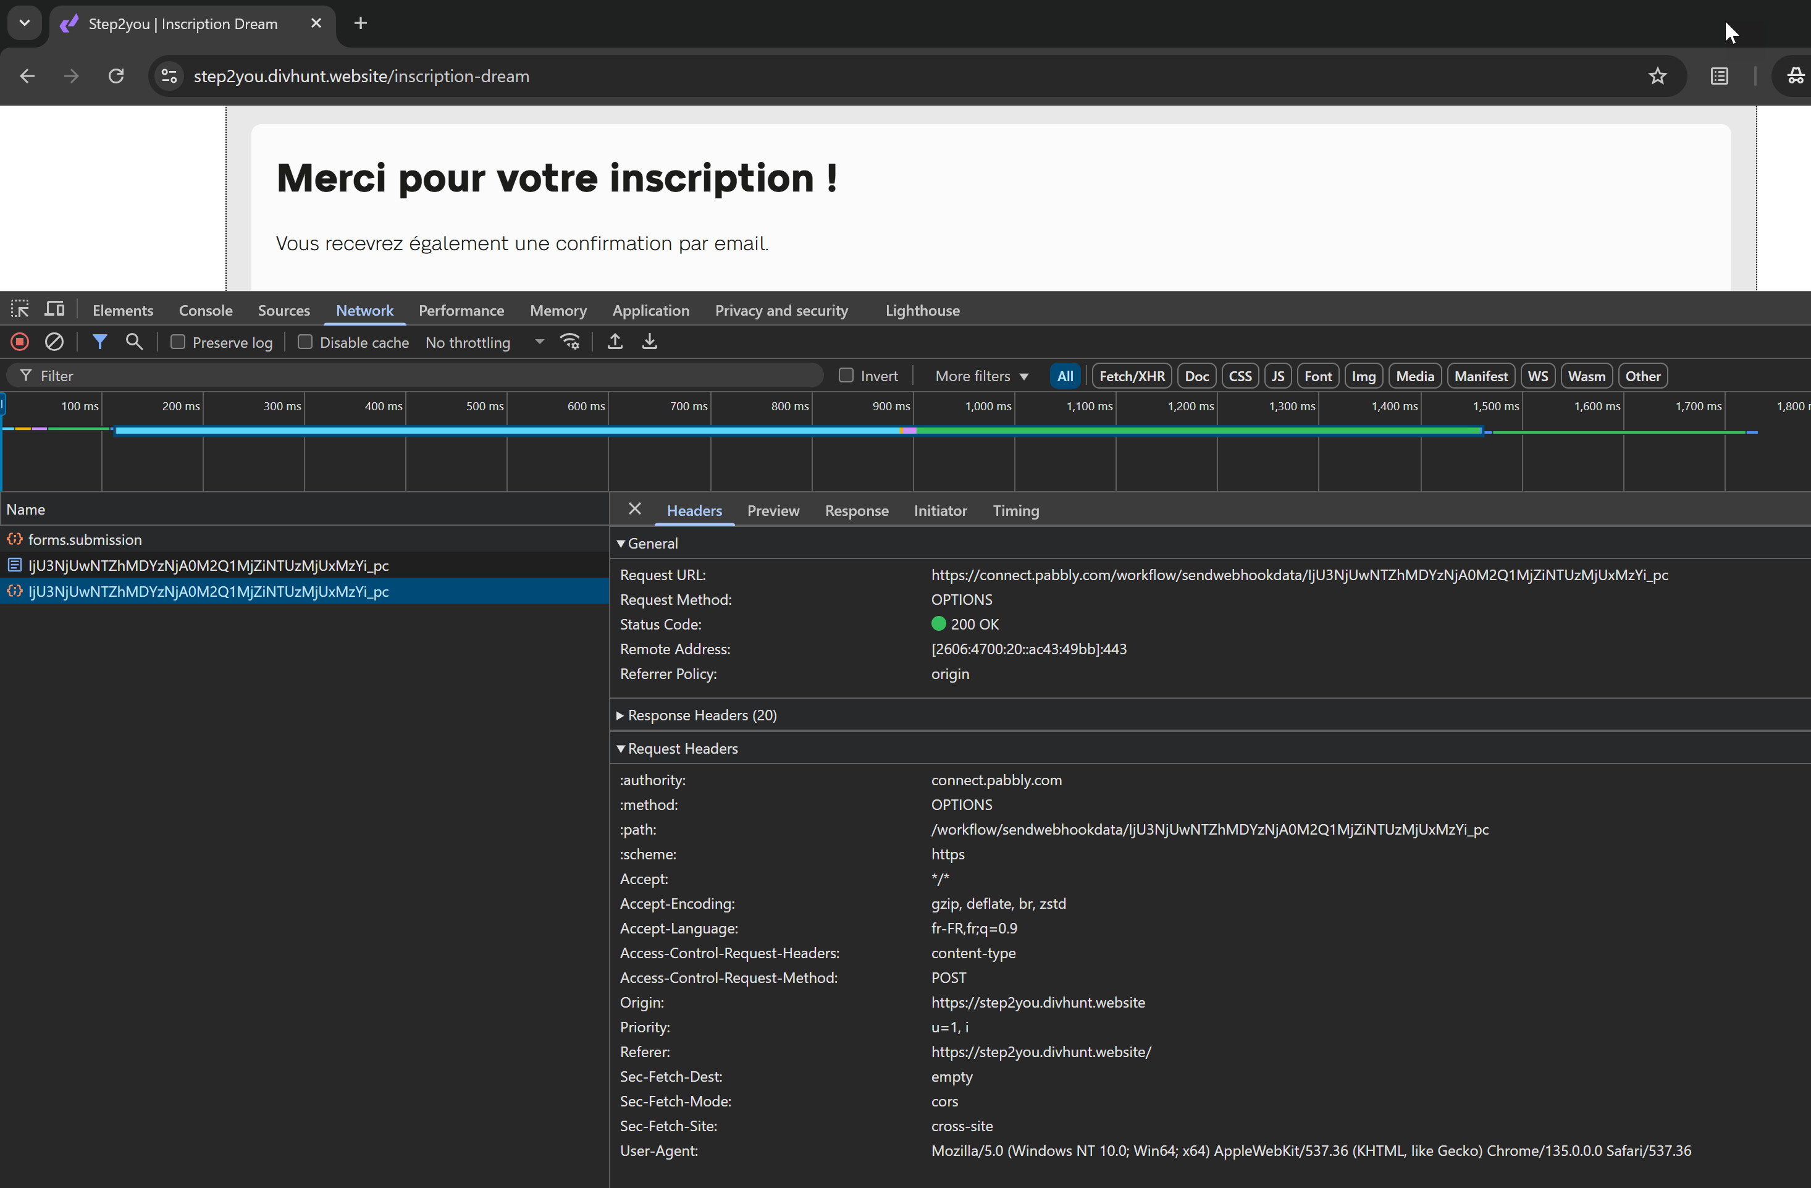This screenshot has width=1811, height=1188.
Task: Open the More filters dropdown
Action: point(981,376)
